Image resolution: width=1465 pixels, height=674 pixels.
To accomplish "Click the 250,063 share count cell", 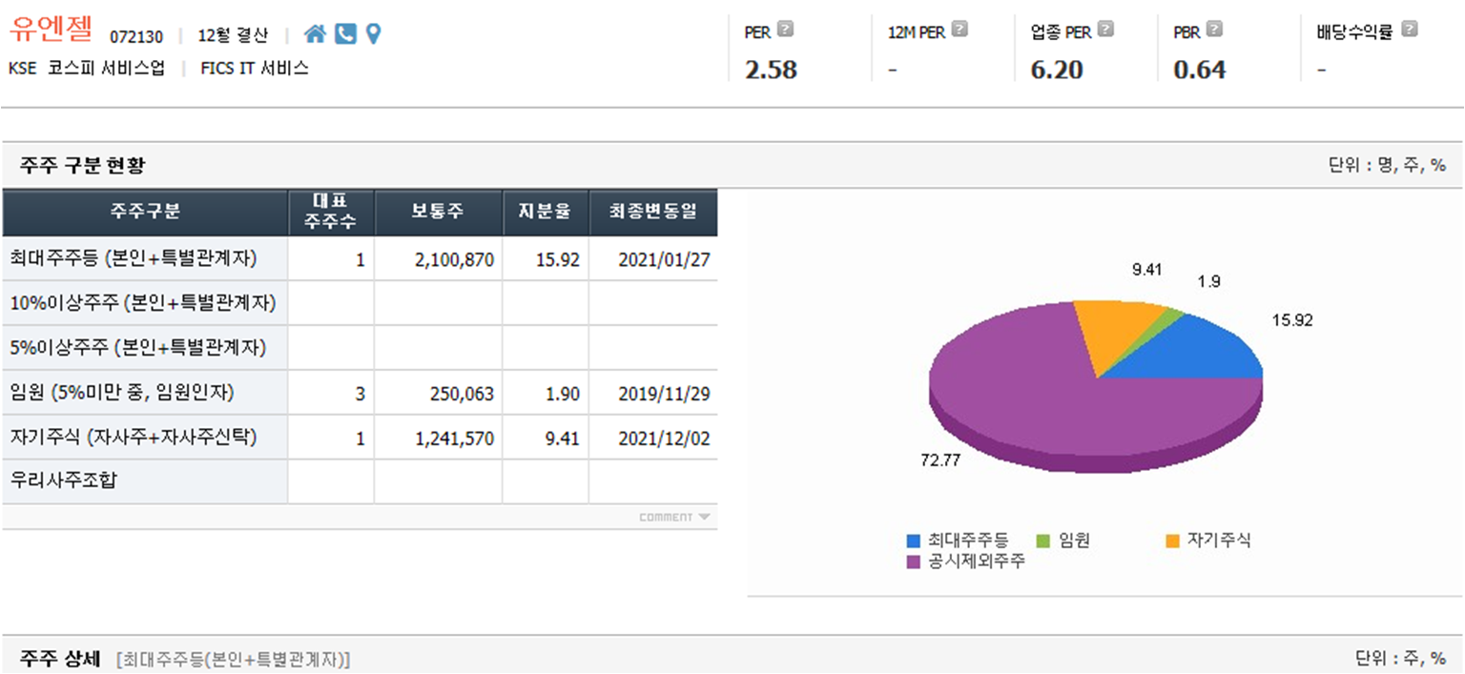I will (x=438, y=393).
